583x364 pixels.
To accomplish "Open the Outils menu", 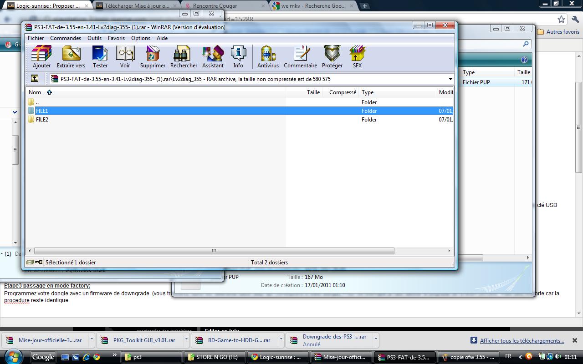I will (x=94, y=38).
